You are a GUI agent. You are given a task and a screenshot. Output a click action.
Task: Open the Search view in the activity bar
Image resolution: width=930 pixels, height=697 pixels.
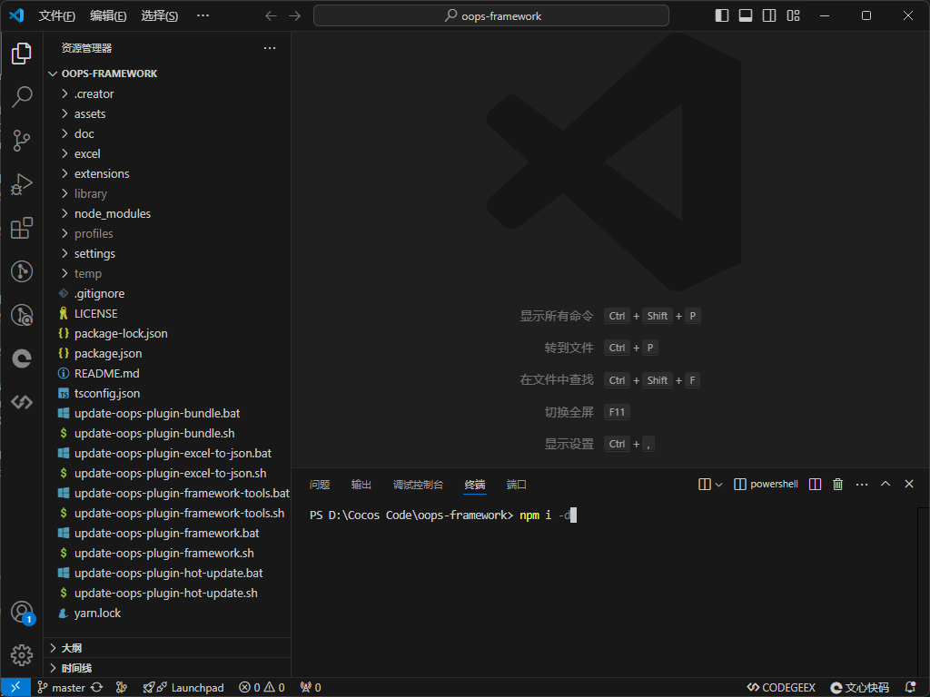click(22, 97)
